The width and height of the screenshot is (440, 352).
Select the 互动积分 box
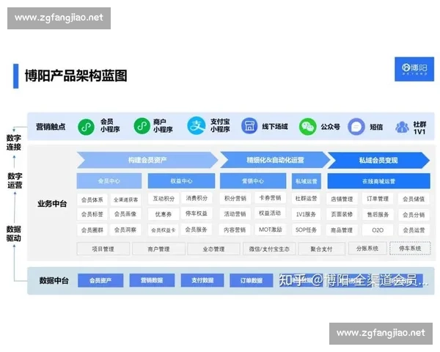tap(163, 199)
